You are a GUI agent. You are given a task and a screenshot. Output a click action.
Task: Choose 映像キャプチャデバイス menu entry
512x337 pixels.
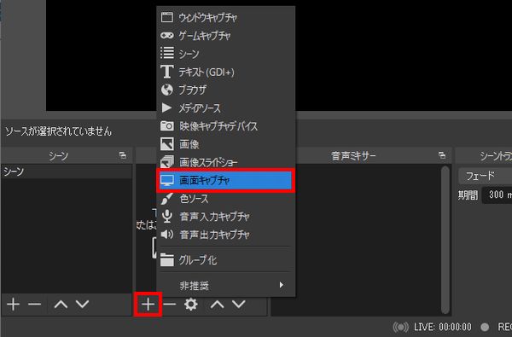point(225,126)
